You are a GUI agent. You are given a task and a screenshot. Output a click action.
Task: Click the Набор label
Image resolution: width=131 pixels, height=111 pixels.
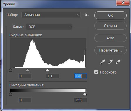[12, 15]
